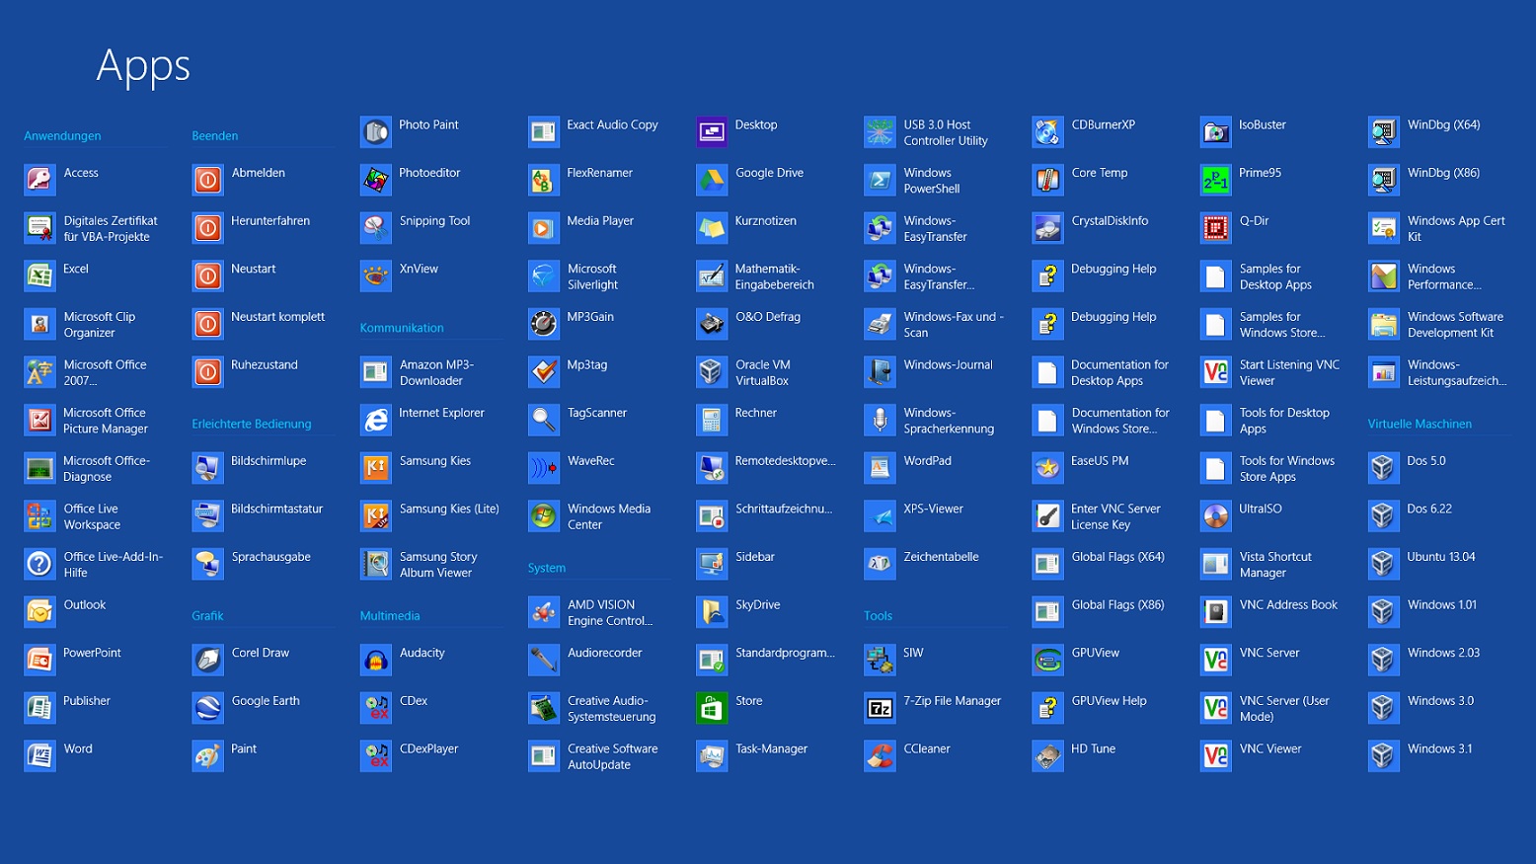Click the 'Q-Dir' label

[x=1255, y=221]
